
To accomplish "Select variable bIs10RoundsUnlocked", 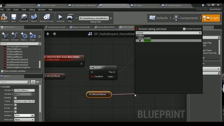I will point(17,59).
